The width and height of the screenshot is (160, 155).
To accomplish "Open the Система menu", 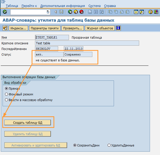I will tap(94, 6).
